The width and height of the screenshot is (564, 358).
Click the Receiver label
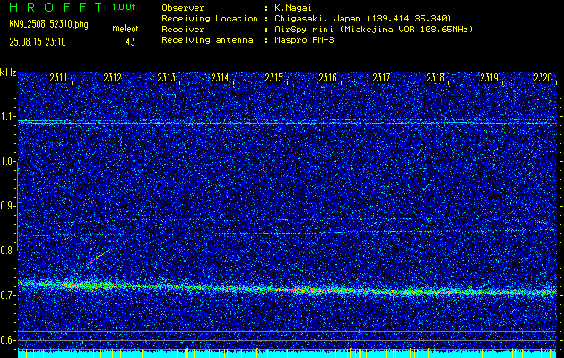click(183, 29)
